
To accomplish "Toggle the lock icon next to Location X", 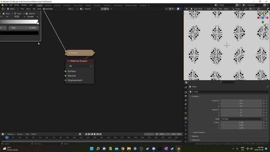I will [264, 100].
